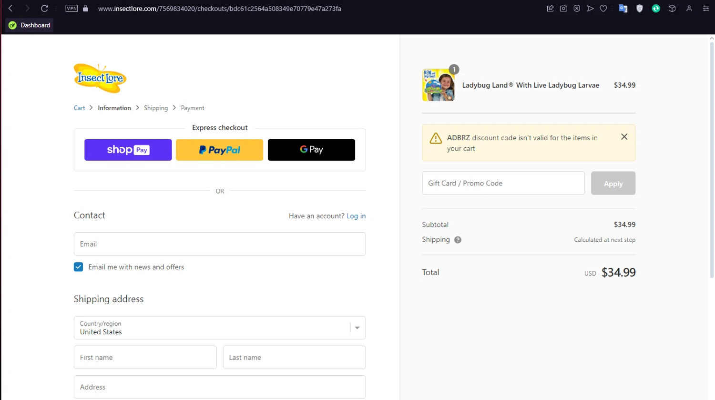Click the Apply promo code button
The height and width of the screenshot is (400, 715).
[x=613, y=183]
